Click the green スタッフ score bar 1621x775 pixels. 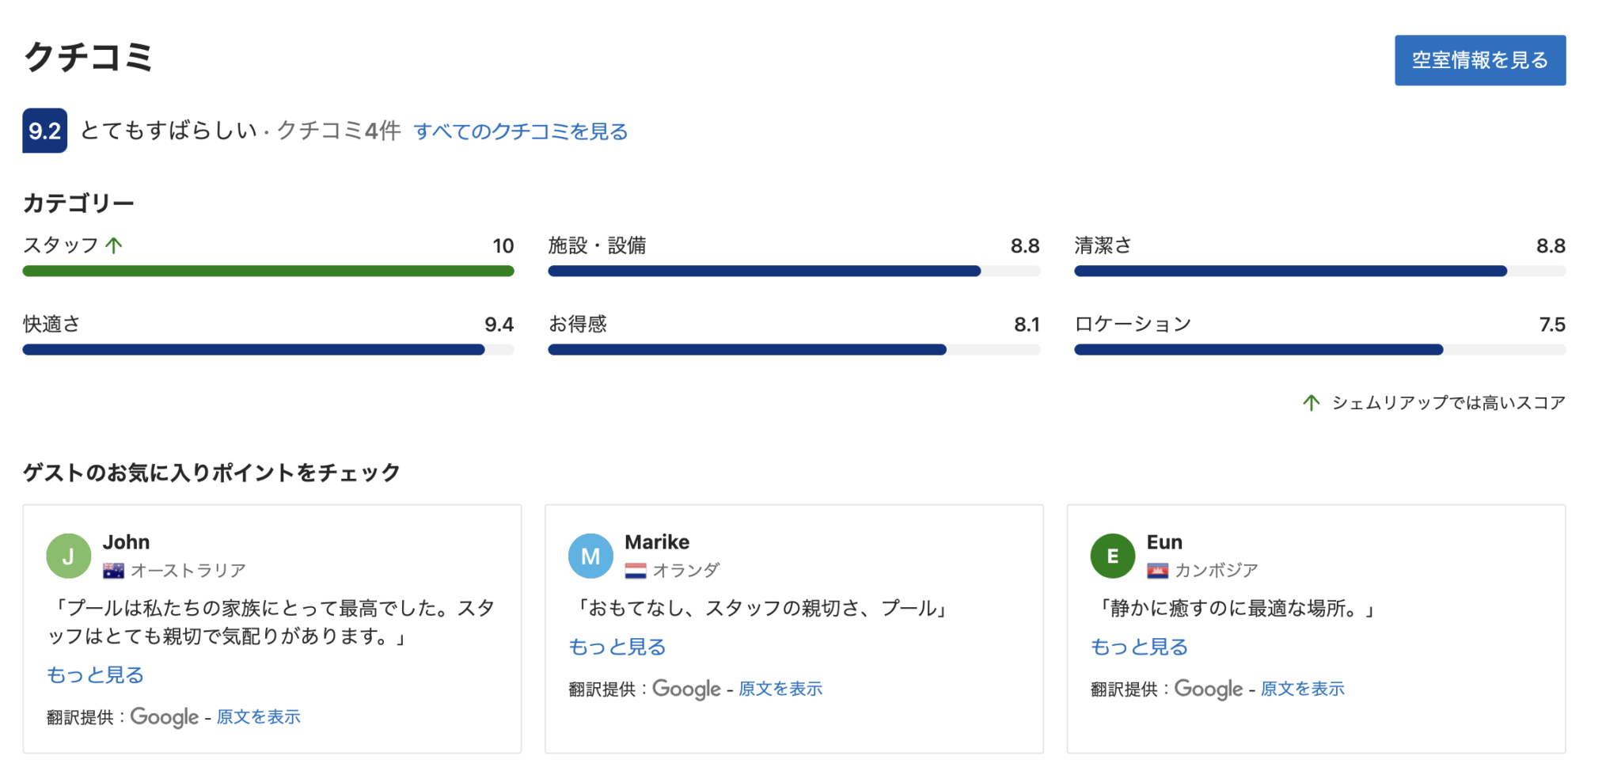[x=268, y=272]
